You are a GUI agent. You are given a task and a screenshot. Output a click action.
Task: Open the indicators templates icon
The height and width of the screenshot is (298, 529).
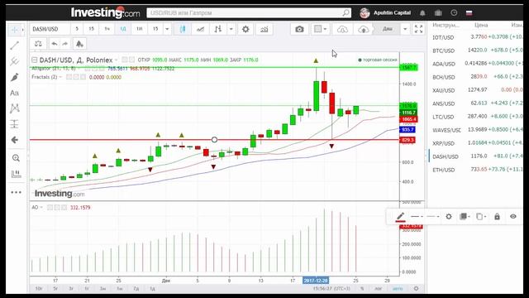click(79, 44)
